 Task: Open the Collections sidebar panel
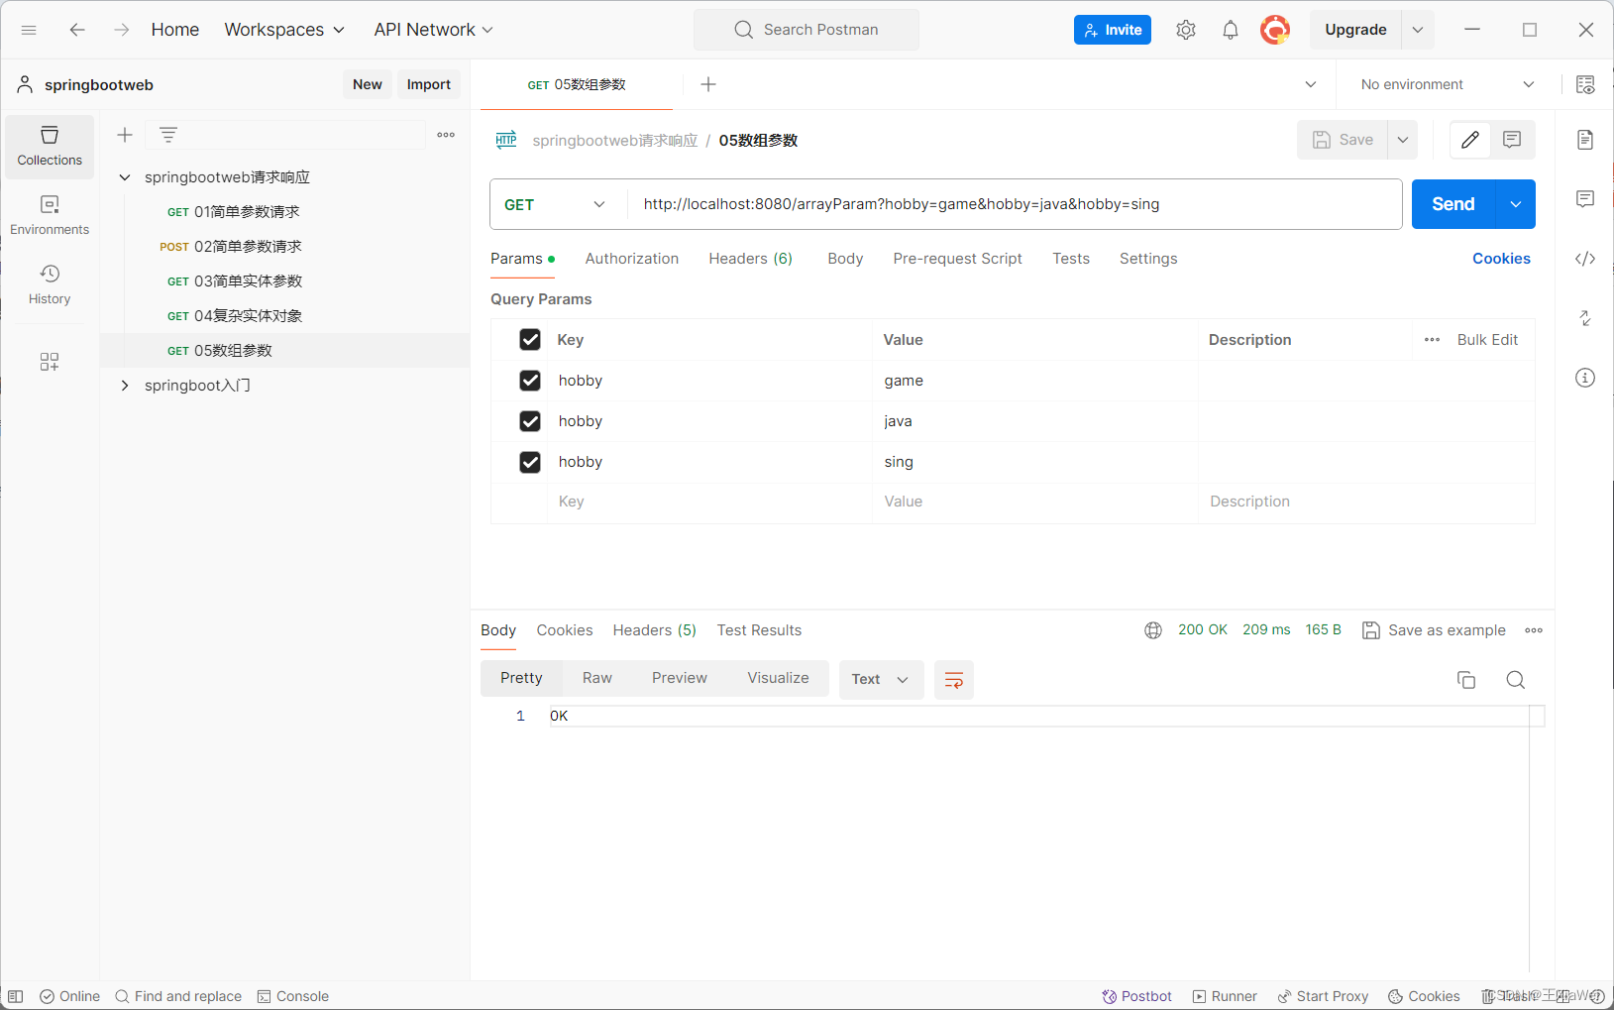click(x=50, y=146)
